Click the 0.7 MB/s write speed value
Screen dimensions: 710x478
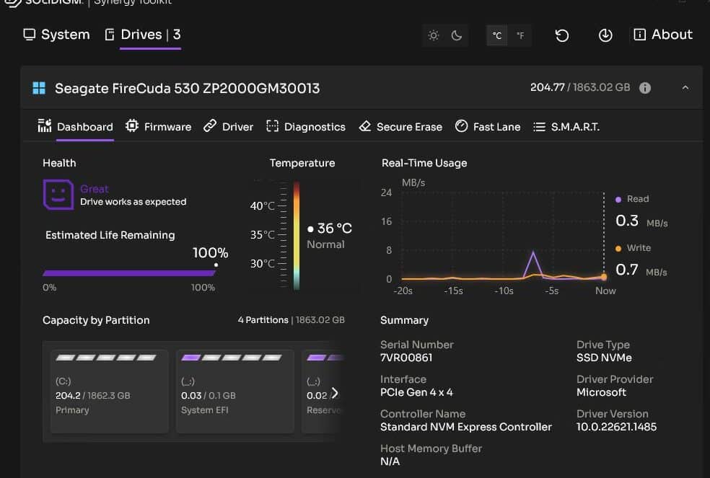click(x=641, y=270)
